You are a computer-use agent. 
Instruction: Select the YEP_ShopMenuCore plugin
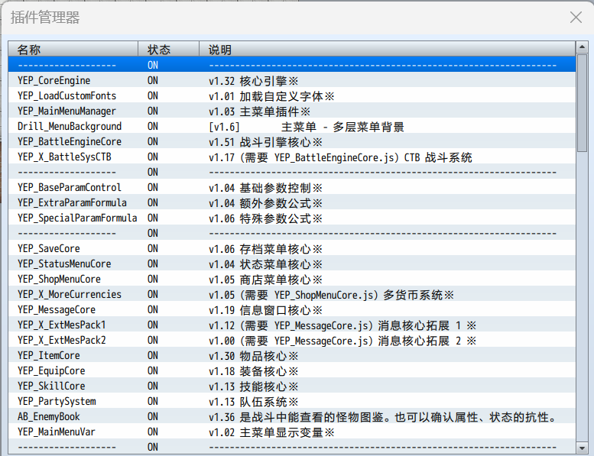(x=292, y=279)
